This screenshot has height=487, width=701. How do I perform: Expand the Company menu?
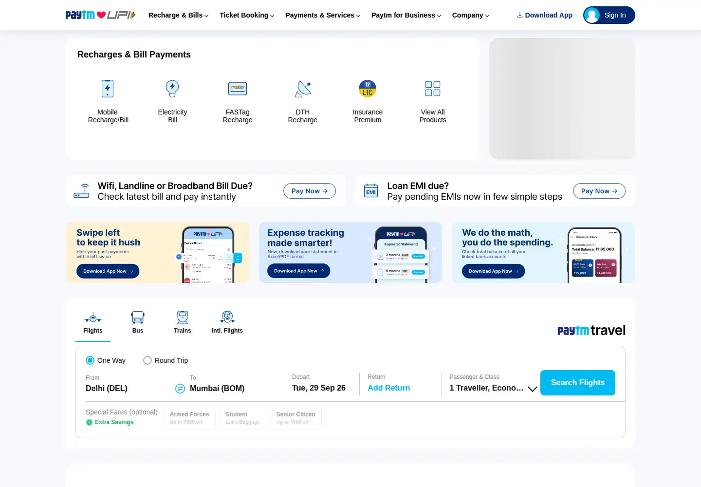click(x=471, y=15)
